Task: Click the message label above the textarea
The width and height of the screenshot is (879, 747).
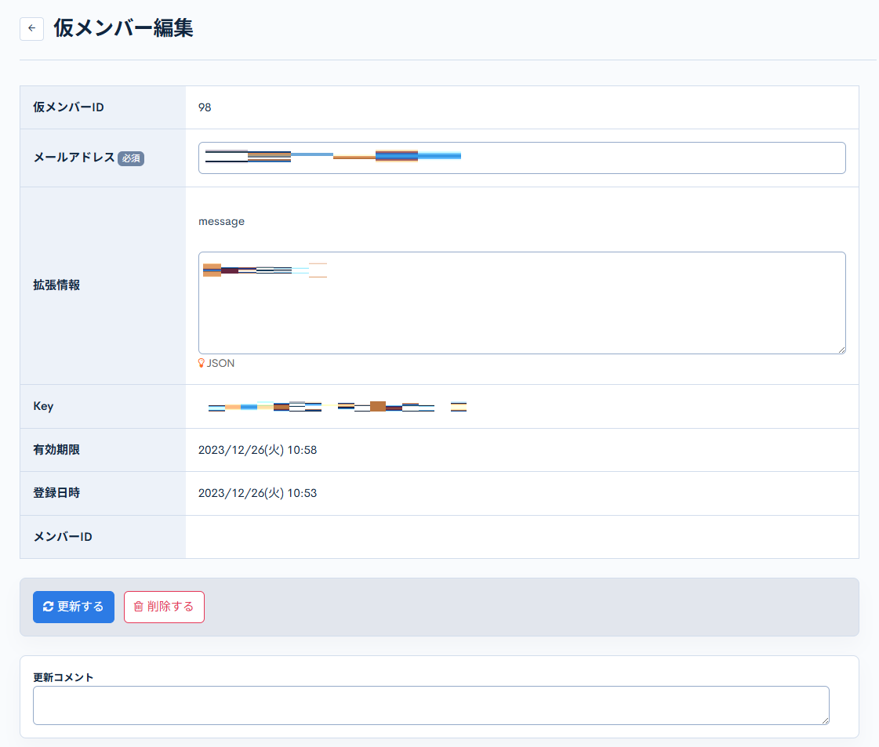Action: click(x=221, y=221)
